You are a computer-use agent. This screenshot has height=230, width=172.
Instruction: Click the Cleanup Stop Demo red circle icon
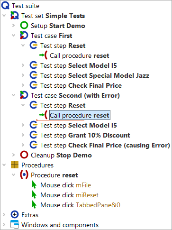click(x=24, y=155)
